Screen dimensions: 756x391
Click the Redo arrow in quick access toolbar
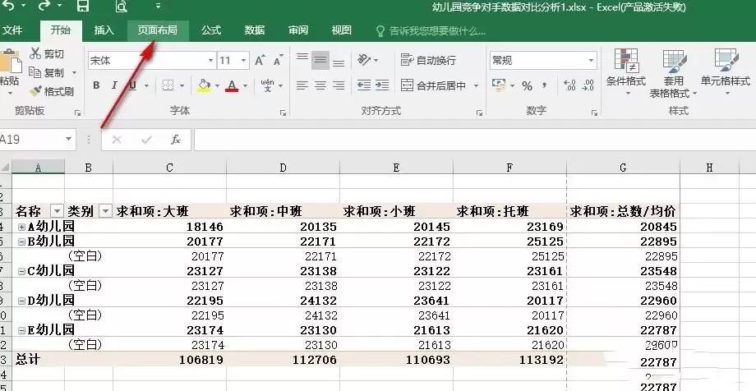(x=44, y=6)
